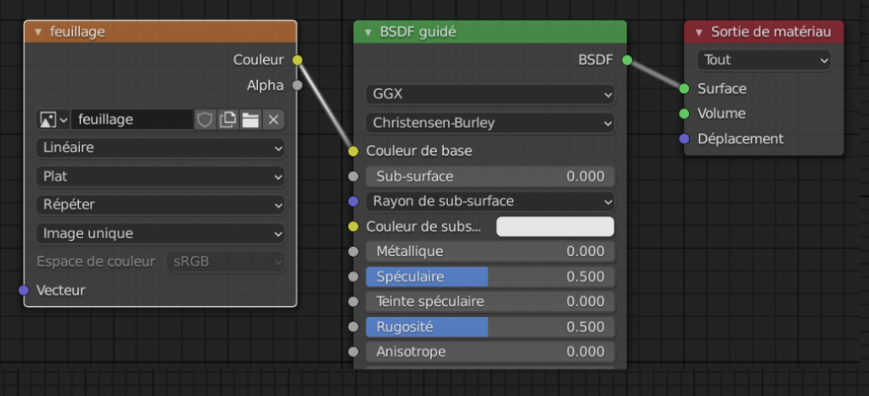Collapse the BSDF guidé node
This screenshot has width=869, height=396.
[367, 32]
